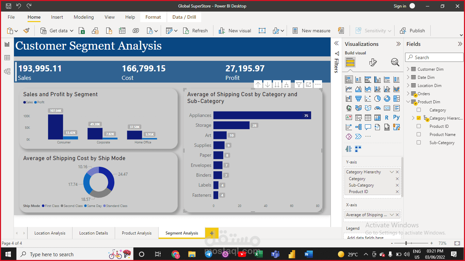The width and height of the screenshot is (465, 261).
Task: Check the Sub-Category field checkbox
Action: tap(419, 143)
